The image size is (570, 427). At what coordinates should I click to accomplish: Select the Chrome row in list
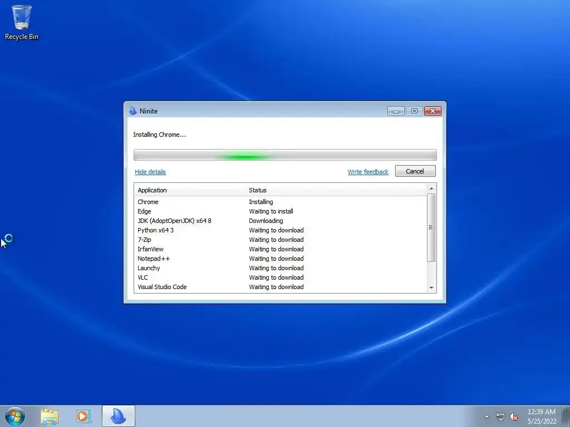(280, 202)
